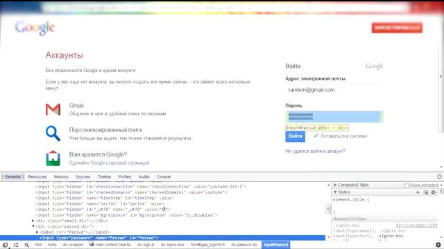Open the ServiceLogin:1289 stylesheet link
Image resolution: width=444 pixels, height=249 pixels.
click(x=416, y=225)
